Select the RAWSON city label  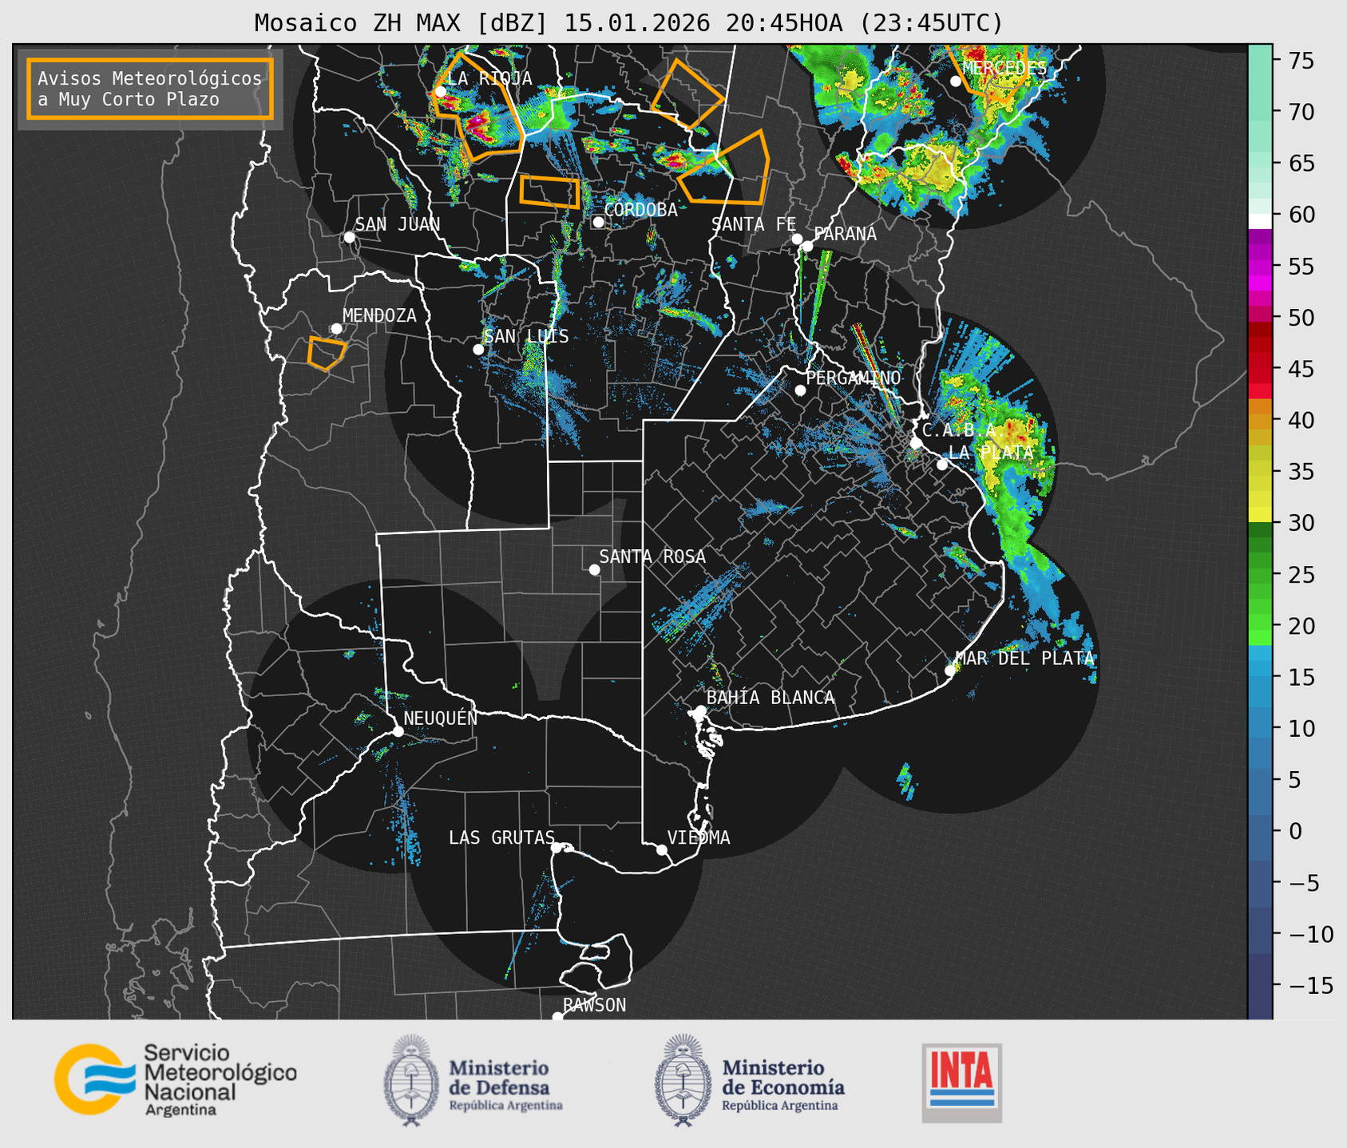(594, 1005)
